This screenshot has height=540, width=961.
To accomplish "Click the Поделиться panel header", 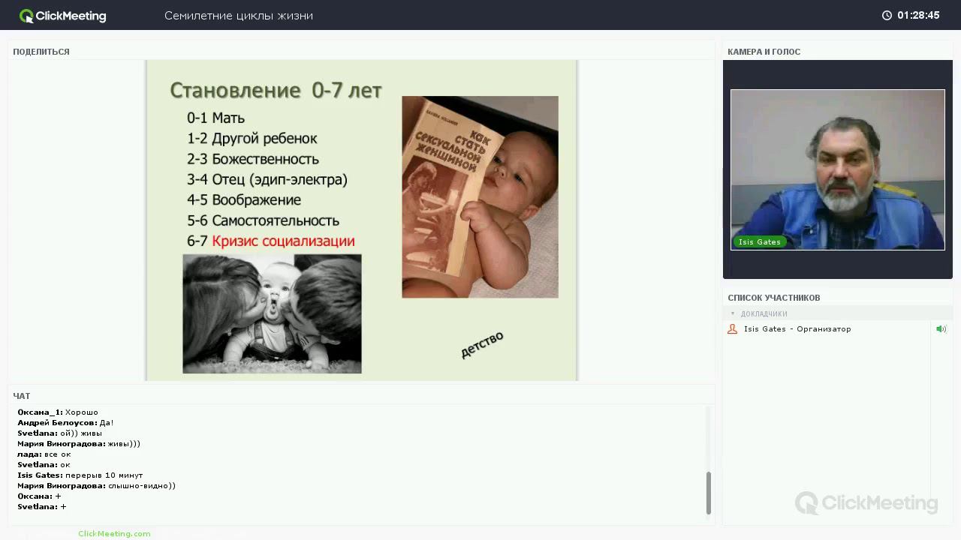I will pyautogui.click(x=41, y=52).
